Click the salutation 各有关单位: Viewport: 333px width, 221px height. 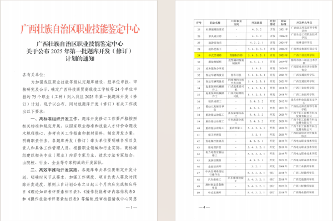click(x=34, y=75)
